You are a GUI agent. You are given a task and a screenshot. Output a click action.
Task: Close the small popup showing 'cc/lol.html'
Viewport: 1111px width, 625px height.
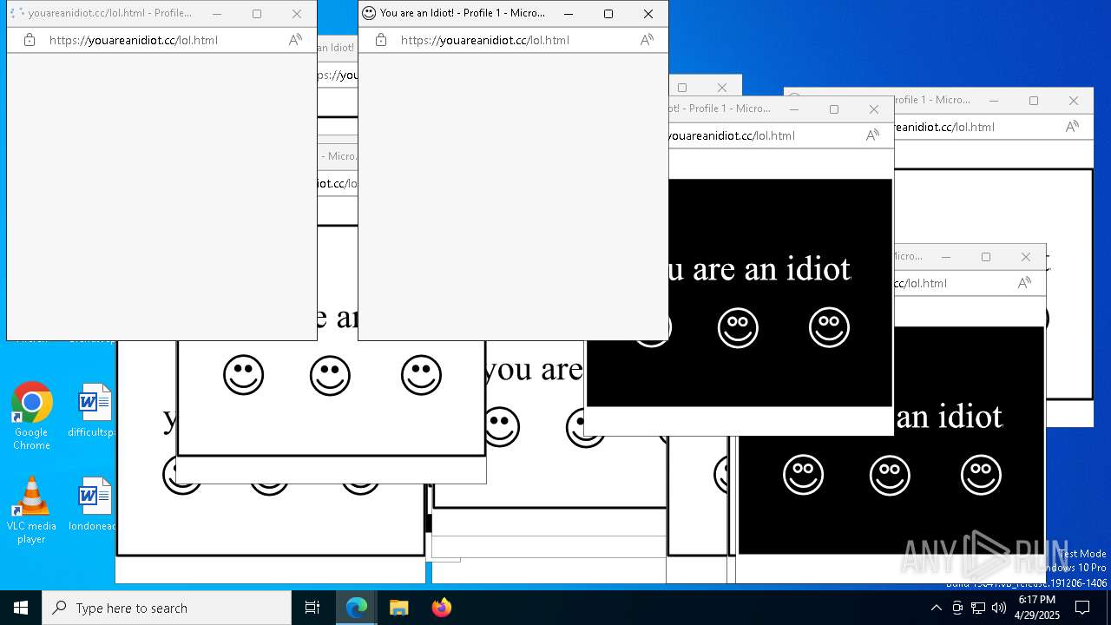[x=1026, y=257]
